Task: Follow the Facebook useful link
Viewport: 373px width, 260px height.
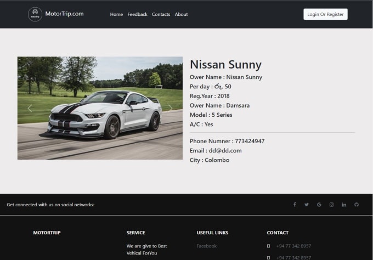Action: point(206,246)
